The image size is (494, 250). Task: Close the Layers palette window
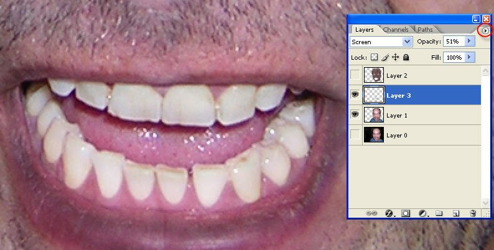486,19
